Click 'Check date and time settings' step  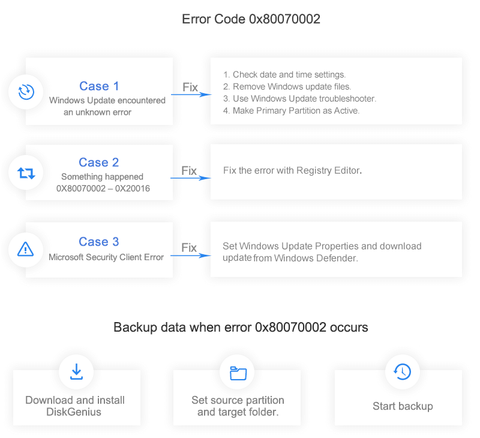click(284, 75)
